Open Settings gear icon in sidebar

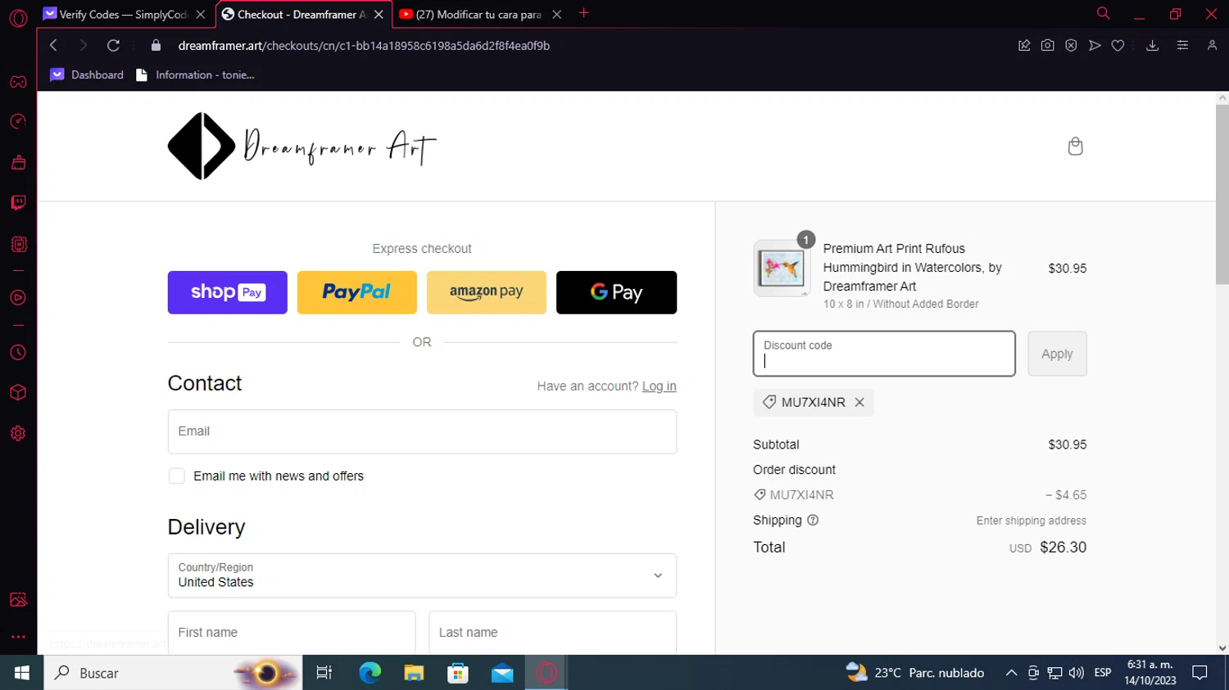18,434
